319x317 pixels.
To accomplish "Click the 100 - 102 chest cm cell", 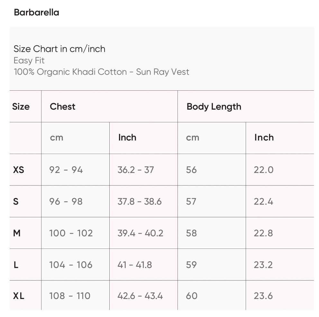I will point(71,233).
